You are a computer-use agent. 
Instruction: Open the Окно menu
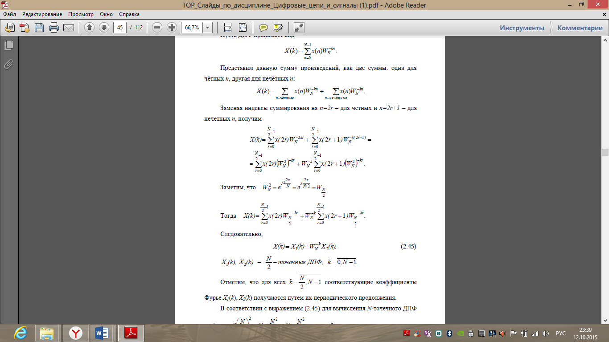coord(106,14)
